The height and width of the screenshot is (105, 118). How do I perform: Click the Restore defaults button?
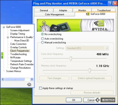(x=92, y=92)
